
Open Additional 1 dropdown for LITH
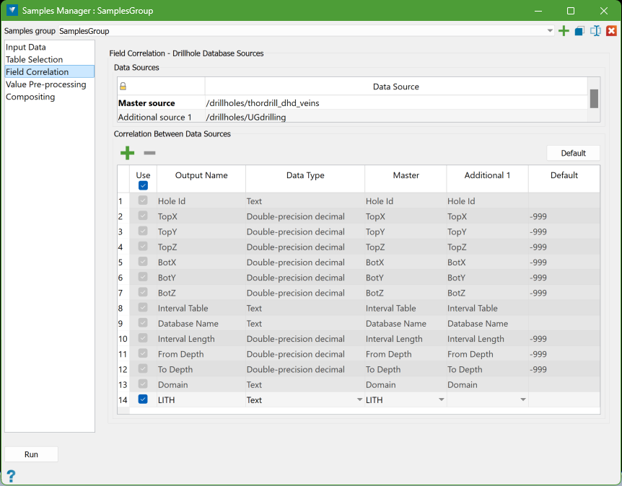coord(522,399)
